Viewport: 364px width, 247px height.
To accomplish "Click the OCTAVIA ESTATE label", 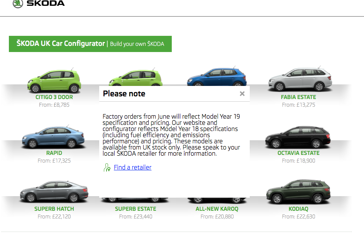I will point(298,153).
